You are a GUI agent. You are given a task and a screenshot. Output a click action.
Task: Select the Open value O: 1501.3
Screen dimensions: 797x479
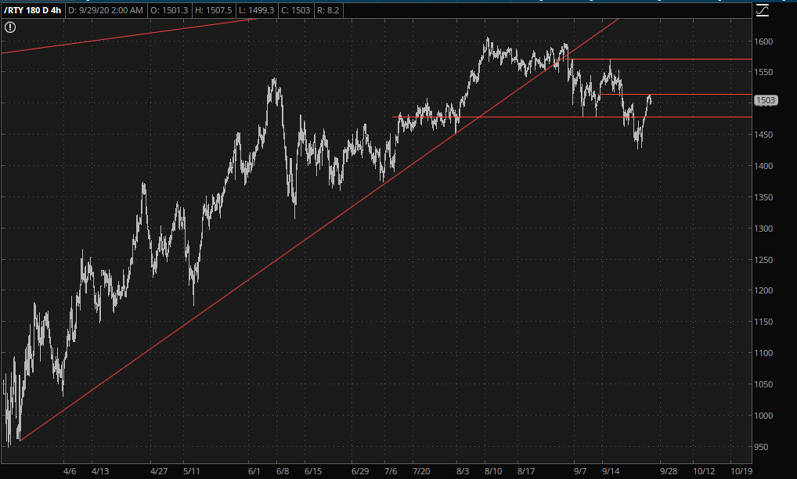(169, 10)
